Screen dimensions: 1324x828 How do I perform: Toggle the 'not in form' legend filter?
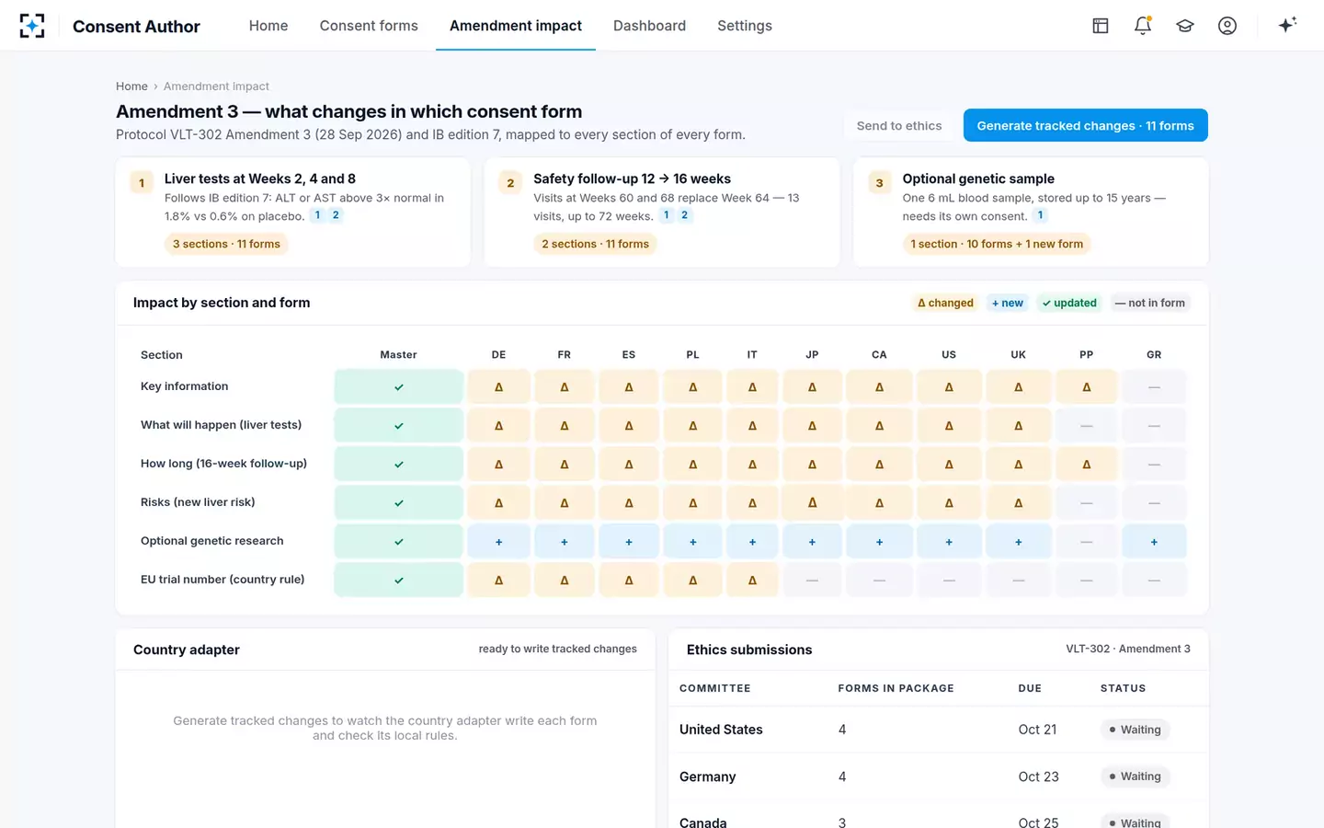coord(1150,303)
